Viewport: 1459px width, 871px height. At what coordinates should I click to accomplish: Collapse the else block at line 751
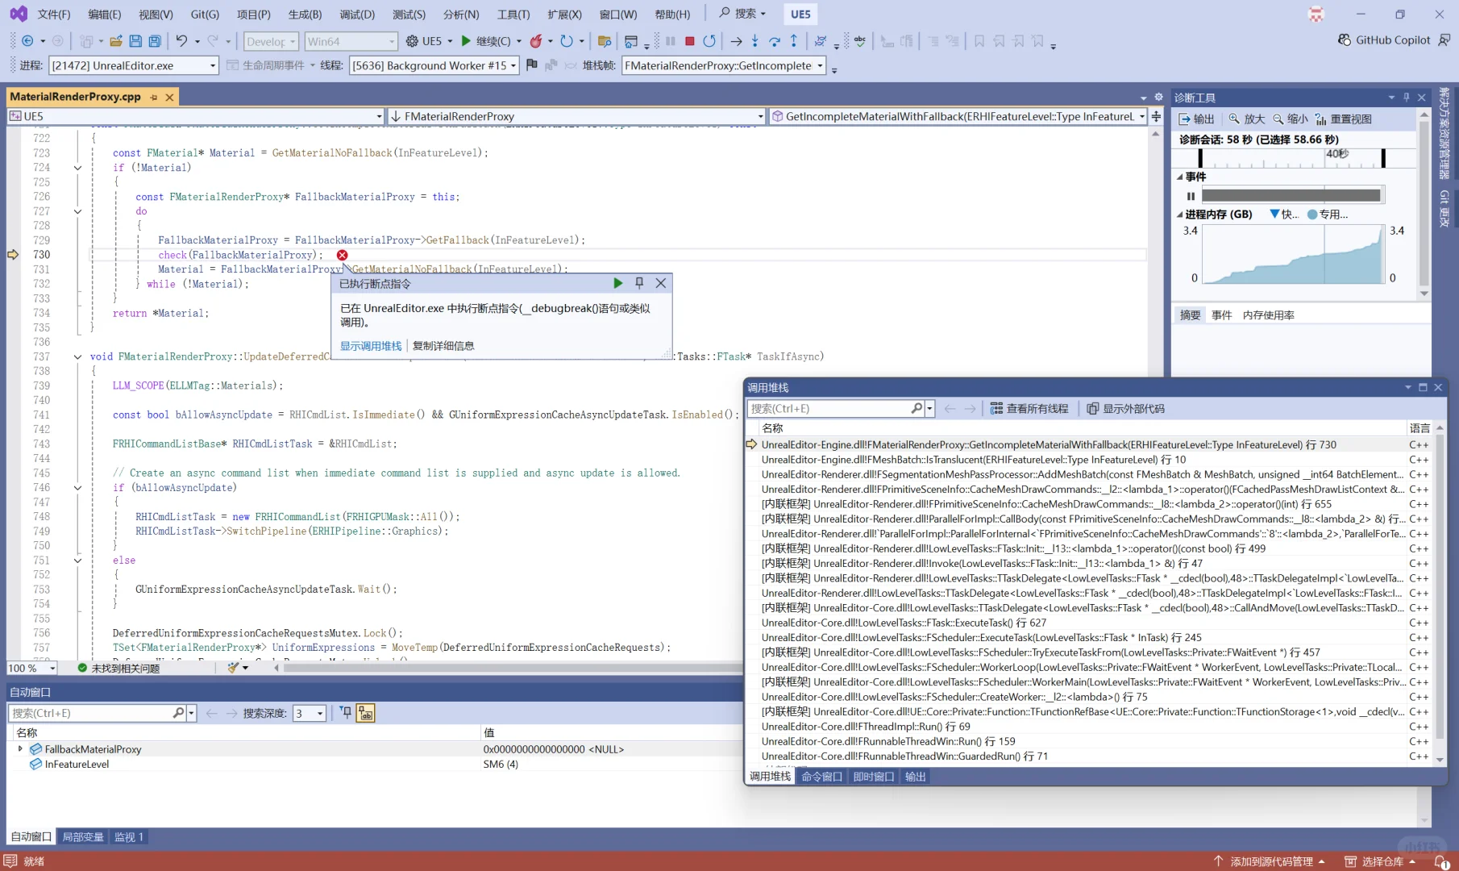pos(77,561)
